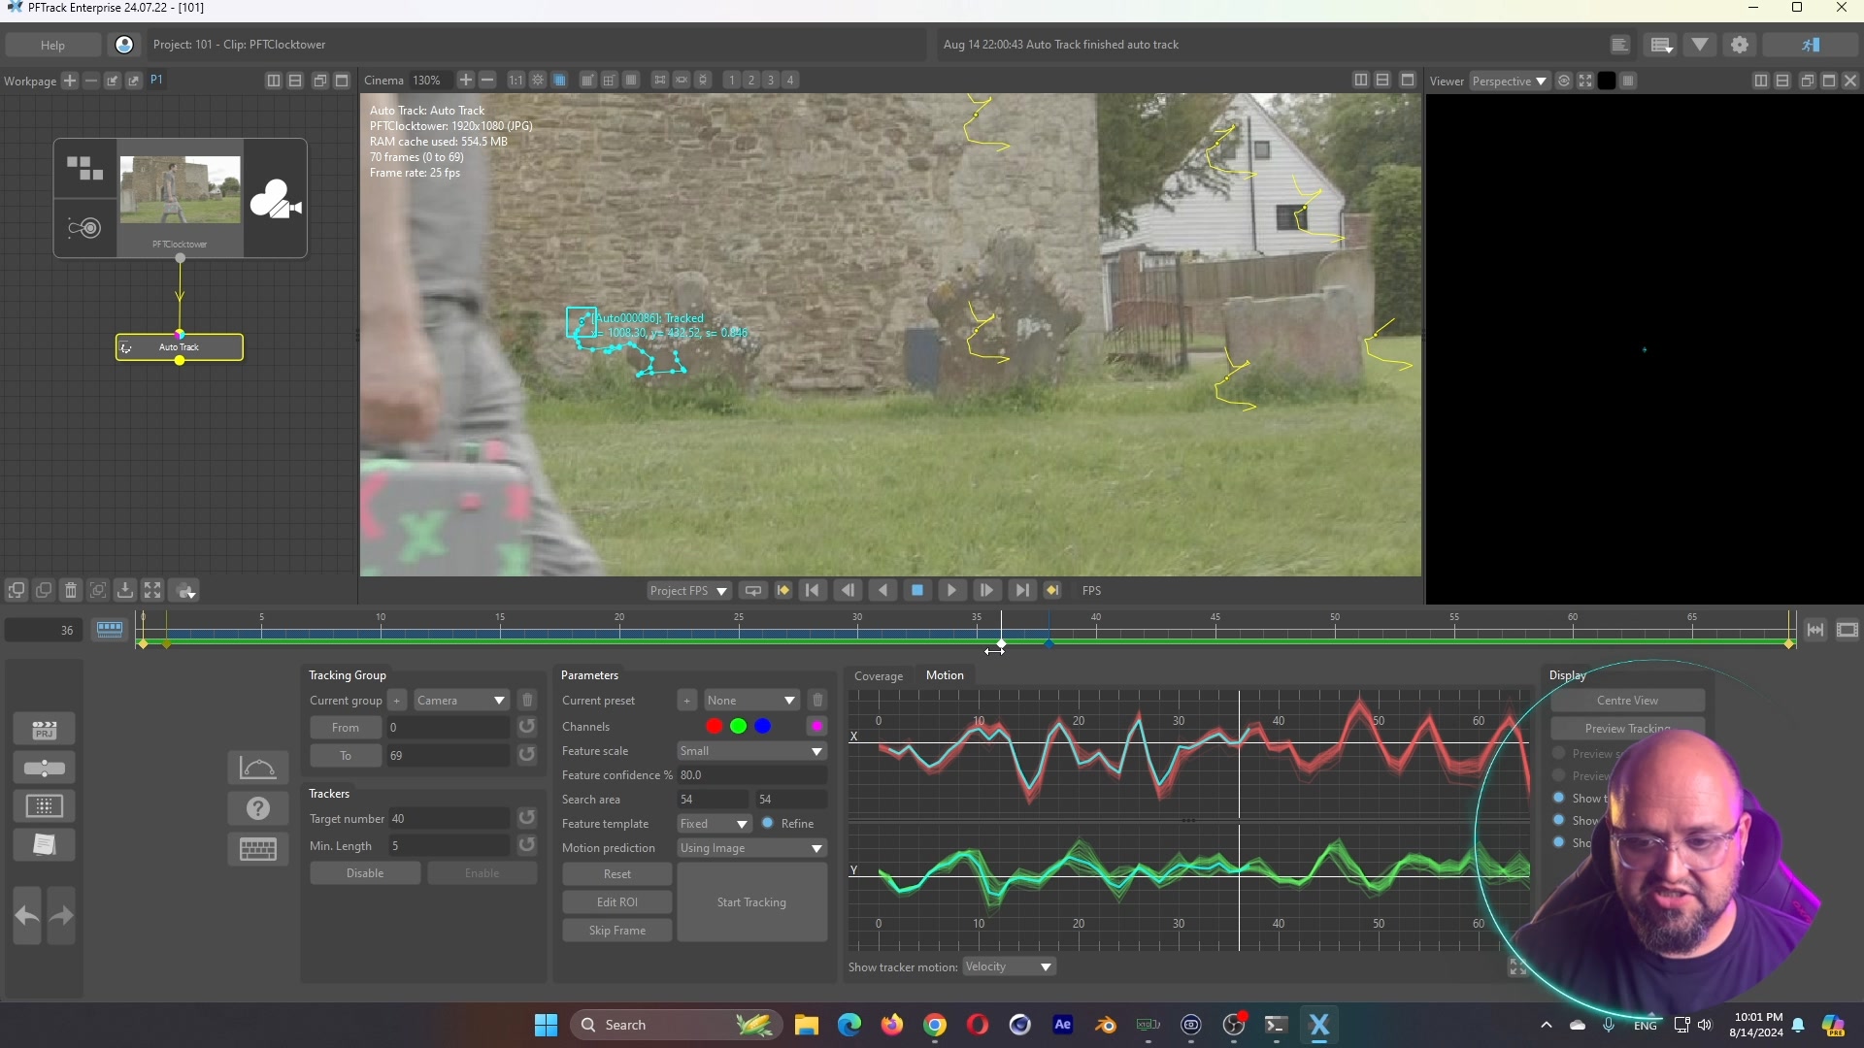Viewport: 1864px width, 1048px height.
Task: Open the Show tracker motion Velocity dropdown
Action: (x=1009, y=966)
